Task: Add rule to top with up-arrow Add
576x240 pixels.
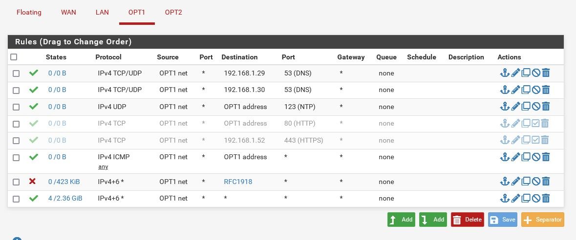Action: tap(401, 220)
